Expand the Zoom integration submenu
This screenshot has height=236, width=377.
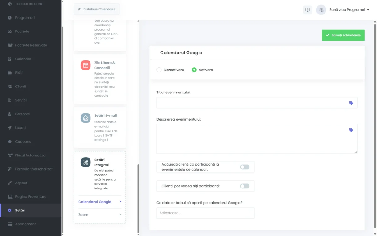[100, 215]
